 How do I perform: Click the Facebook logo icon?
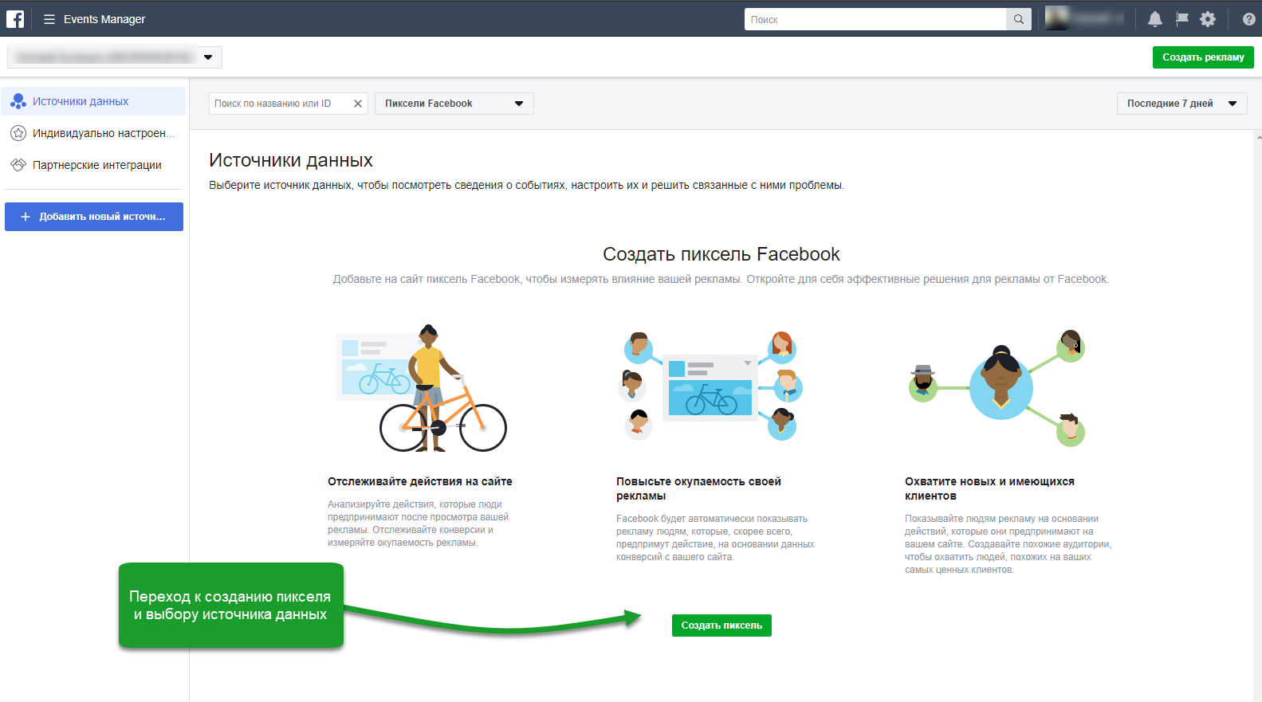[15, 18]
